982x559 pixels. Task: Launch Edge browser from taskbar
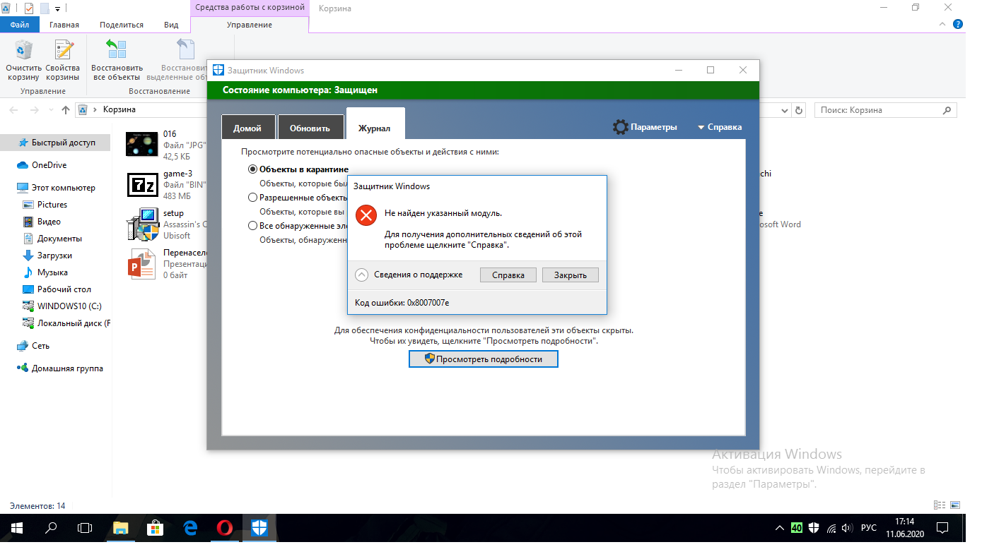coord(190,528)
